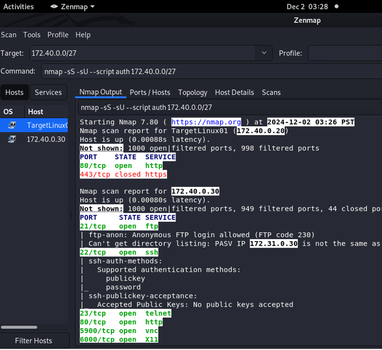Click the 2024-12-02 03:26 PST timestamp
This screenshot has height=350, width=382.
pyautogui.click(x=310, y=122)
